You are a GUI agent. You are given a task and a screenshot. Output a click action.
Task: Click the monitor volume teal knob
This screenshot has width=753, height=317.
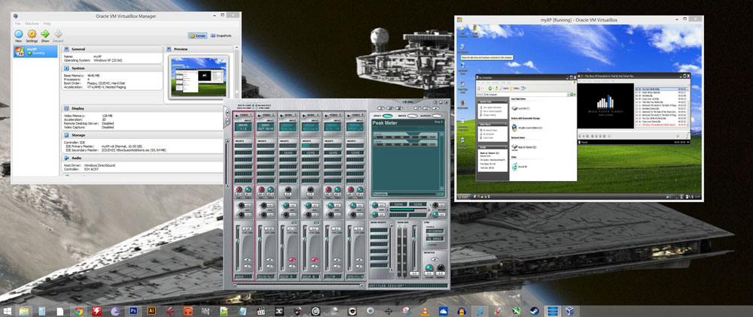coord(429,267)
